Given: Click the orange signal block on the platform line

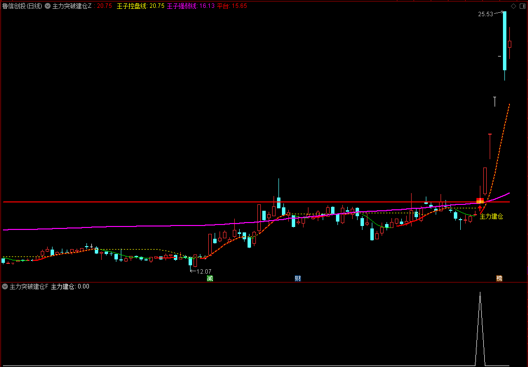Looking at the screenshot, I should pyautogui.click(x=480, y=200).
